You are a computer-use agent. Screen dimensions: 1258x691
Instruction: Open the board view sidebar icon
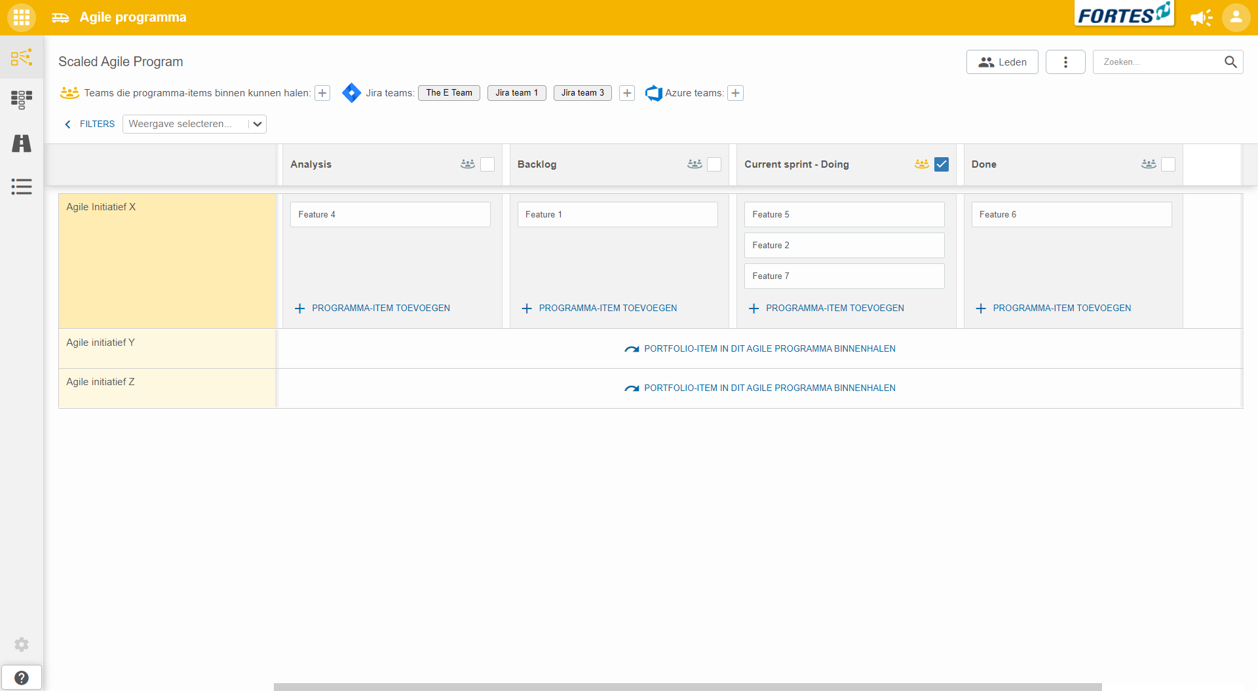coord(22,100)
